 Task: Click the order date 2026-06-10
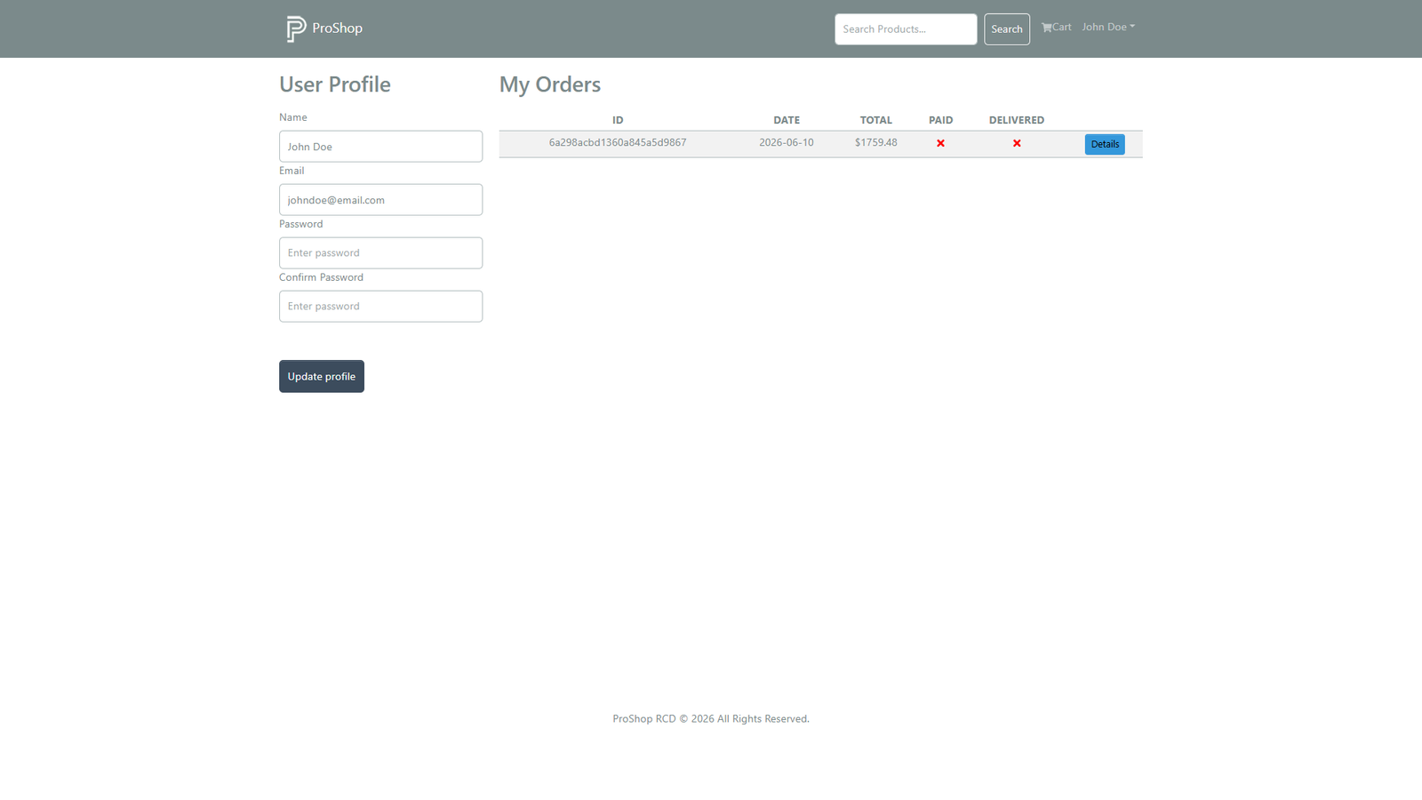(787, 142)
